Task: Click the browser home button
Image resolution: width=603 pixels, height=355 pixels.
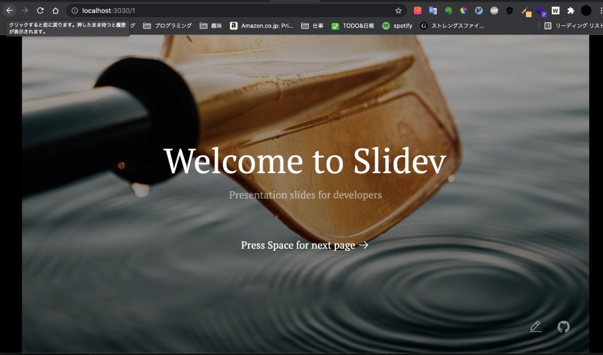Action: click(55, 10)
